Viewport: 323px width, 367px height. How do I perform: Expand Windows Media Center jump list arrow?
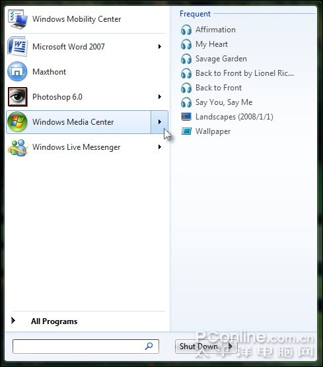[x=159, y=122]
